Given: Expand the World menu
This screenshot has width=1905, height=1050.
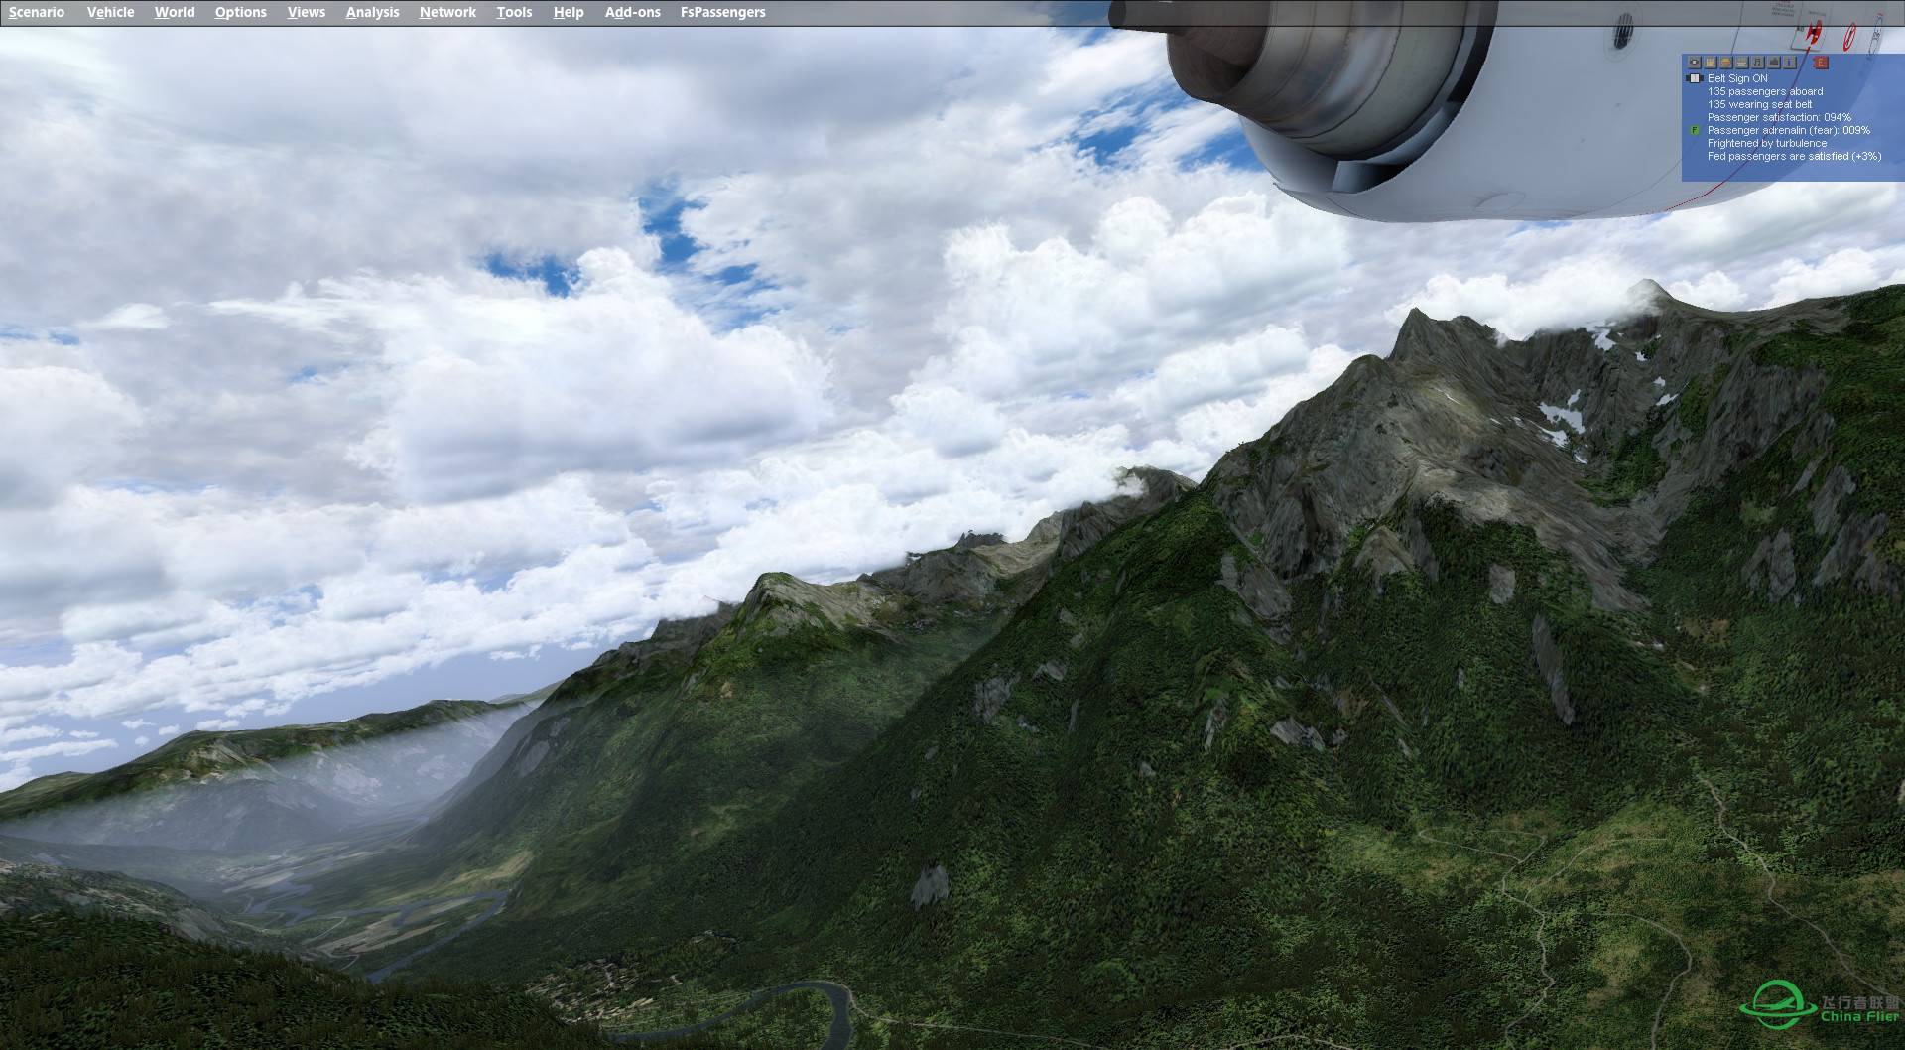Looking at the screenshot, I should (175, 12).
